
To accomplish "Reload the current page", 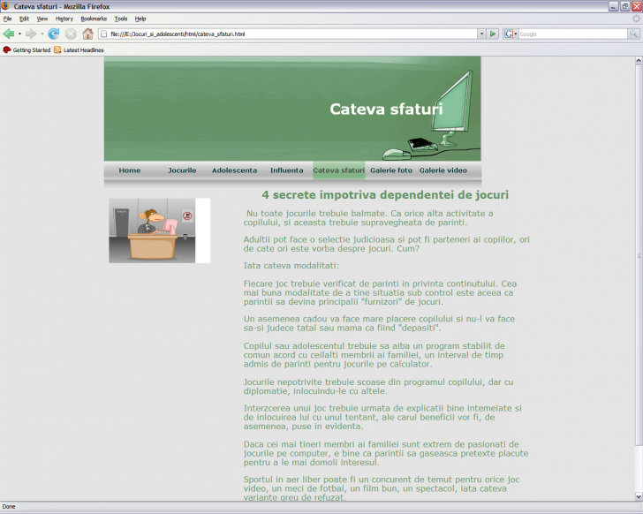I will (54, 34).
